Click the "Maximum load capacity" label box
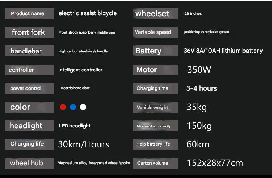 (156, 126)
